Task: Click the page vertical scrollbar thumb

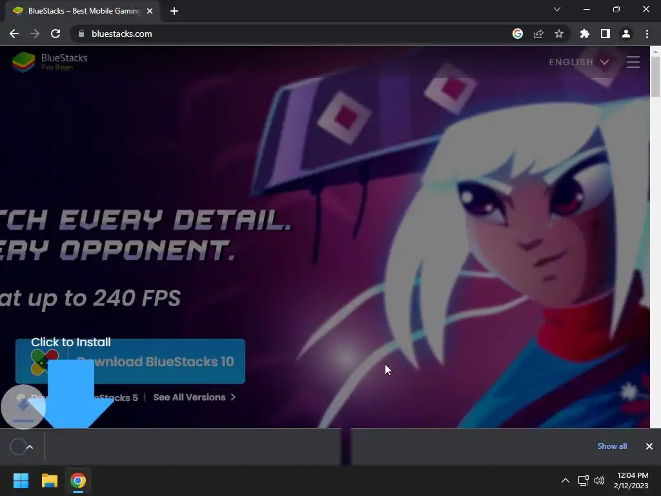Action: pos(656,76)
